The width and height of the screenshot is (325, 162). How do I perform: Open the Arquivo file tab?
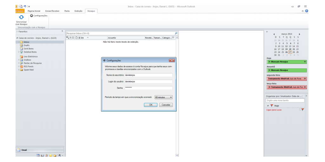pyautogui.click(x=20, y=11)
